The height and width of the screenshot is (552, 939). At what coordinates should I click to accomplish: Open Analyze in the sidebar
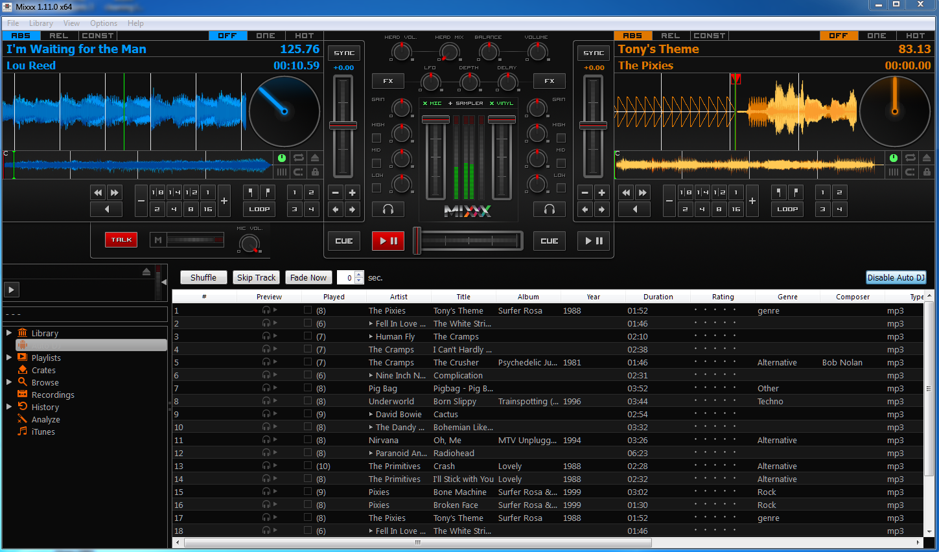[45, 419]
